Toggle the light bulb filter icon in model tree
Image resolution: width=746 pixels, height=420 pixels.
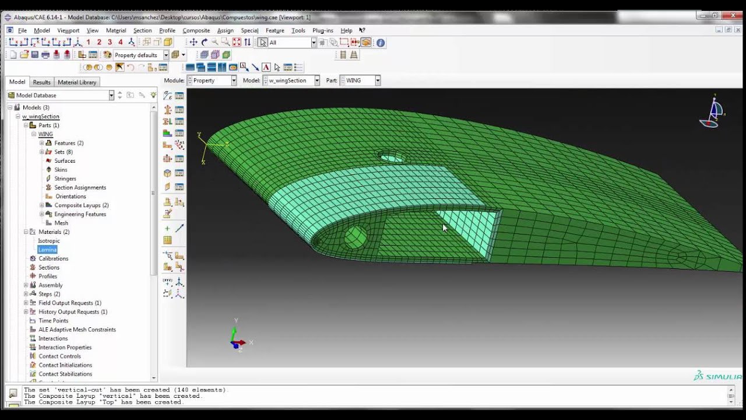click(153, 95)
